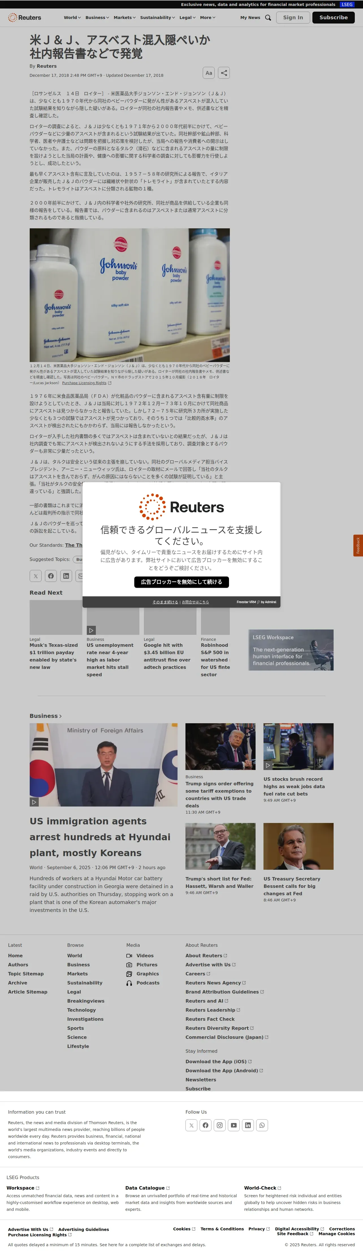Play video on US unemployment story thumbnail
The image size is (363, 1255).
[91, 630]
